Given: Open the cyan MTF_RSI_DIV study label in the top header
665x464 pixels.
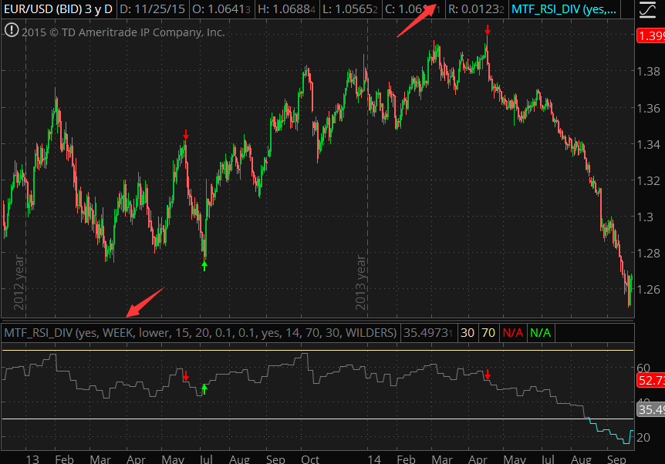Looking at the screenshot, I should pyautogui.click(x=564, y=9).
